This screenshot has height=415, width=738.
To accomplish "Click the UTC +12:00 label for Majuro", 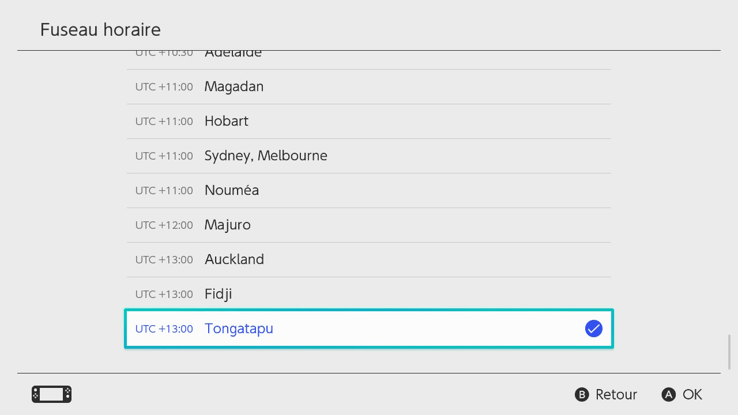I will (x=164, y=225).
